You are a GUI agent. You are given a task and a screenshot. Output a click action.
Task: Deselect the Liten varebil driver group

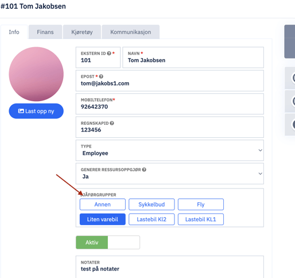click(x=103, y=219)
